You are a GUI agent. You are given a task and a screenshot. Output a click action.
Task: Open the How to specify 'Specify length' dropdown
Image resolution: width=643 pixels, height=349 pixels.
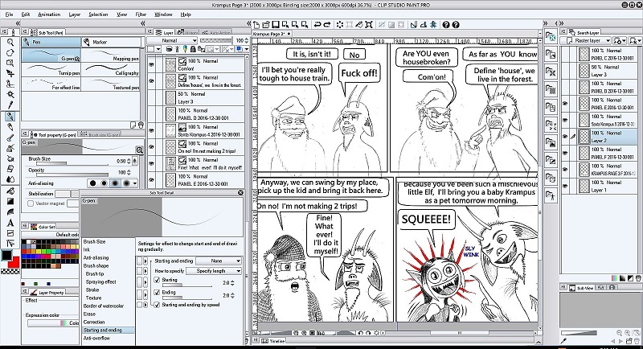214,271
